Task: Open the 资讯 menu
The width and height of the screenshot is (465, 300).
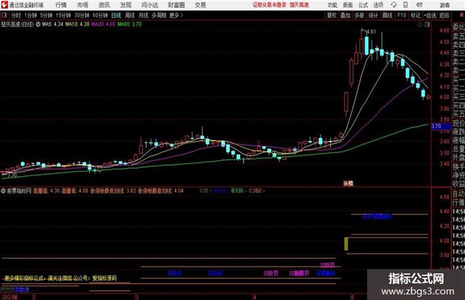Action: (x=104, y=5)
